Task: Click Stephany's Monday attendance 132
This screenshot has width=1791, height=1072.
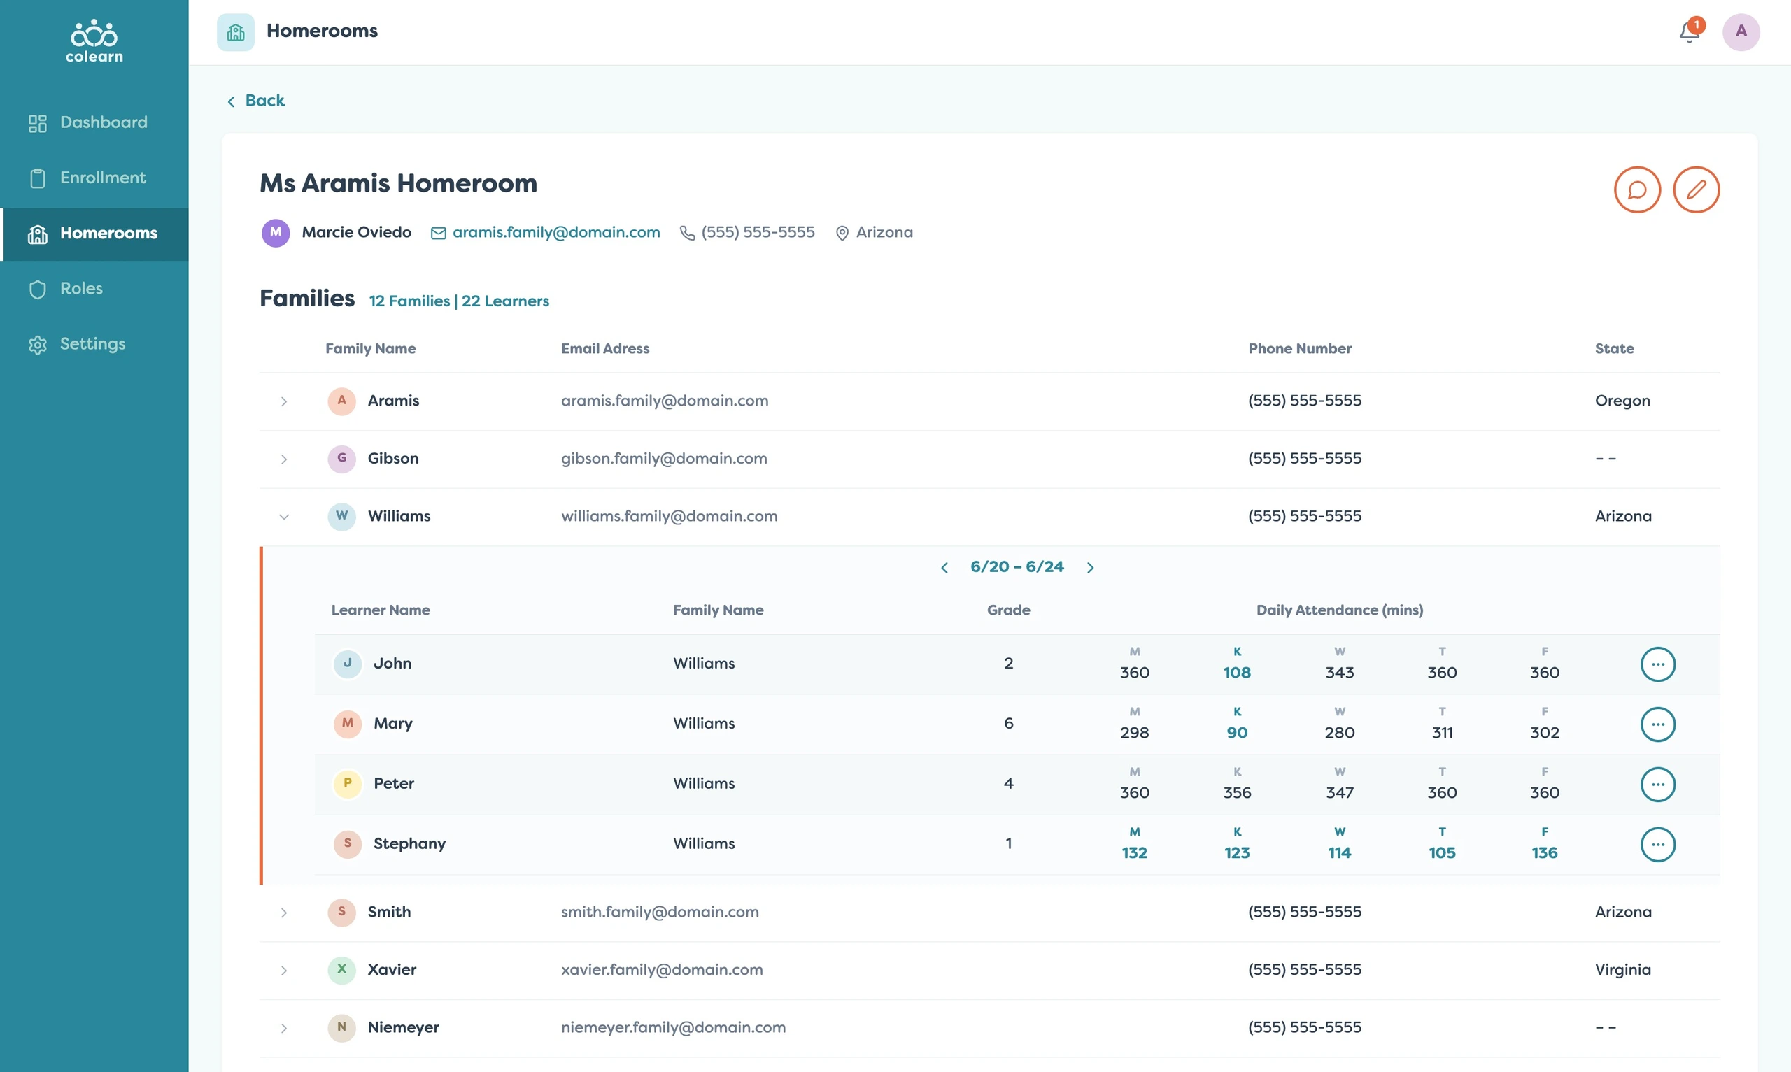Action: coord(1134,853)
